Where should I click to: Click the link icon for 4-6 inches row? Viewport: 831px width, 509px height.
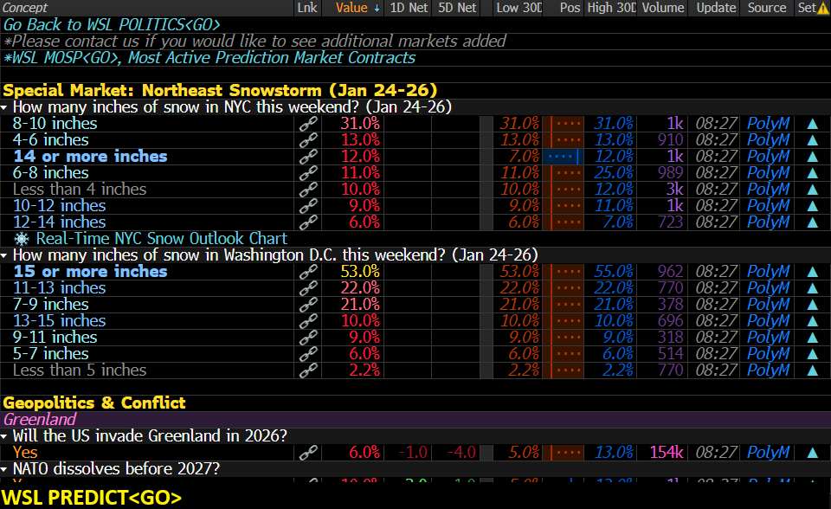point(308,140)
